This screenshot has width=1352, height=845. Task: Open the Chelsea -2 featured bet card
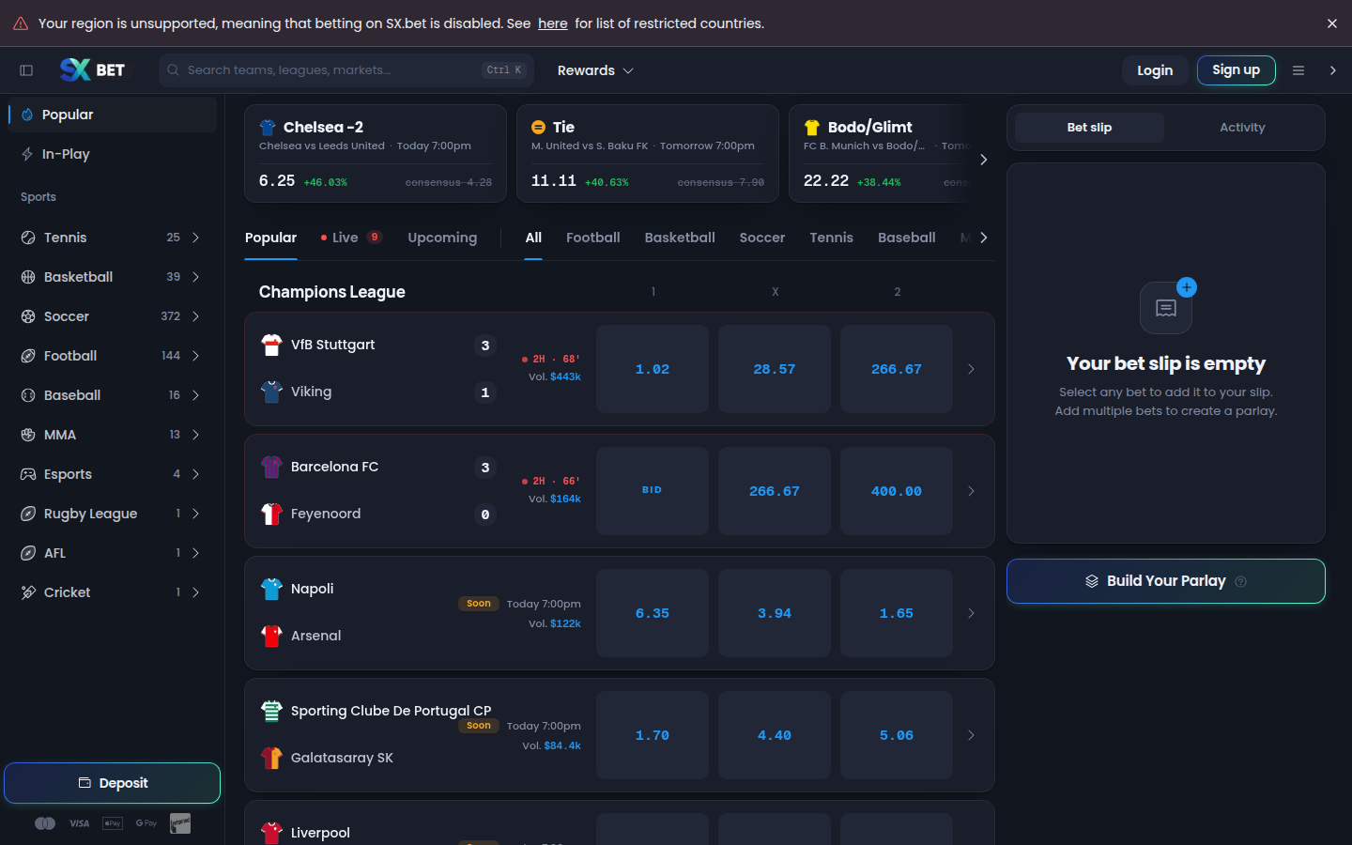376,153
